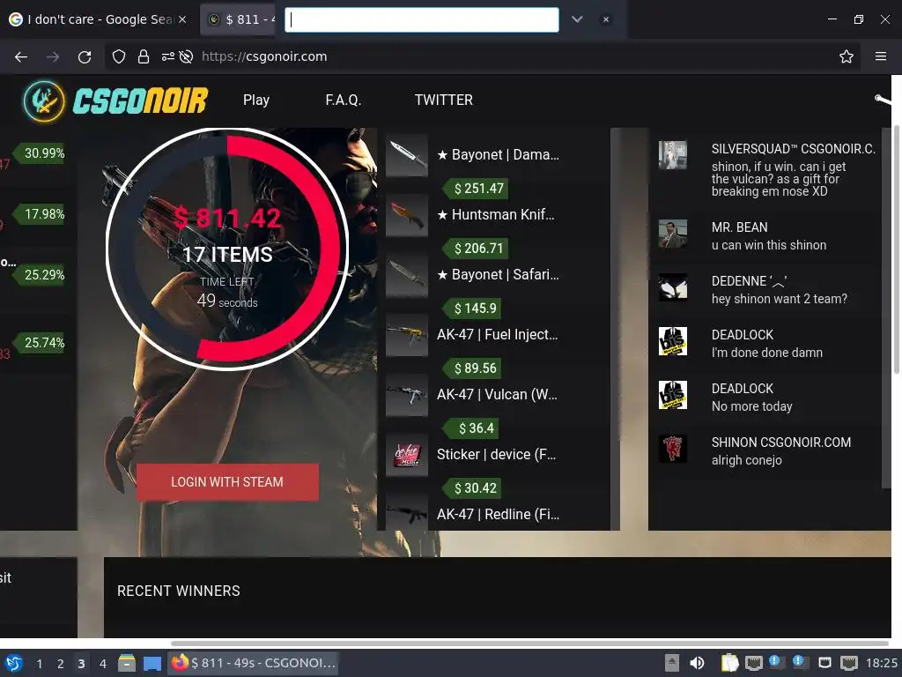This screenshot has height=677, width=902.
Task: Click SILVERSQUAD chat avatar
Action: pos(672,155)
